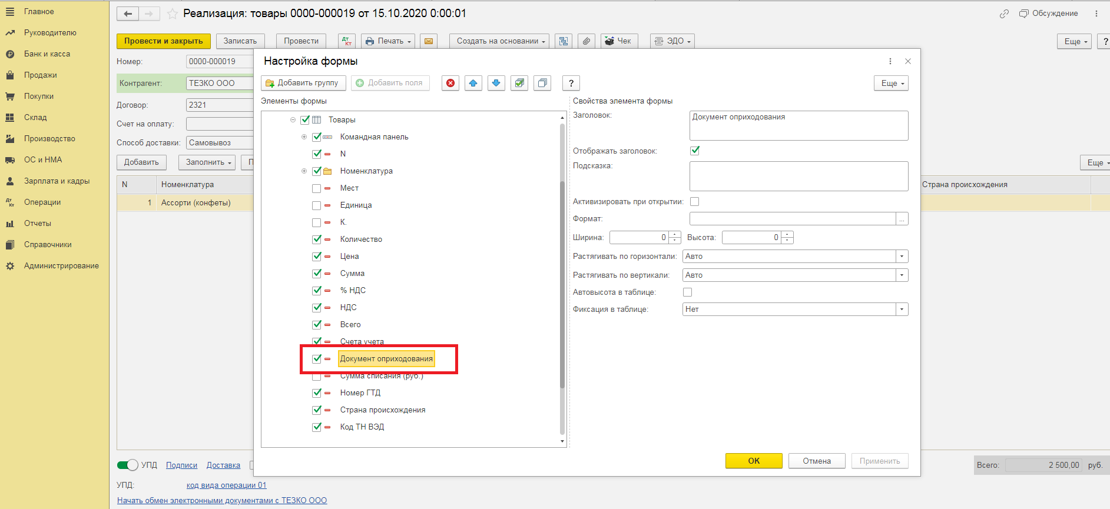Uncheck the Количество column checkbox
Screen dimensions: 1110x509
pos(317,239)
